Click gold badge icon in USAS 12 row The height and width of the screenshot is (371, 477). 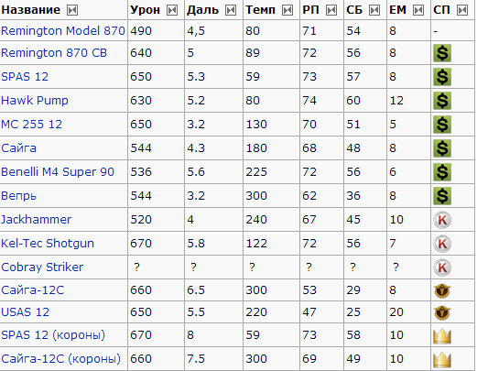[442, 312]
